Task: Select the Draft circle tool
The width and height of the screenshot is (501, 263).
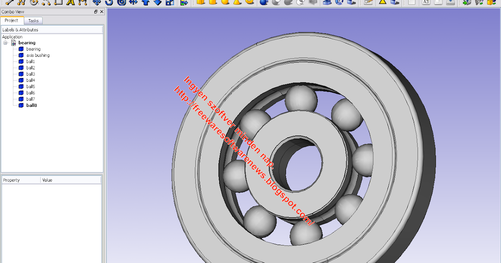Action: tap(34, 3)
